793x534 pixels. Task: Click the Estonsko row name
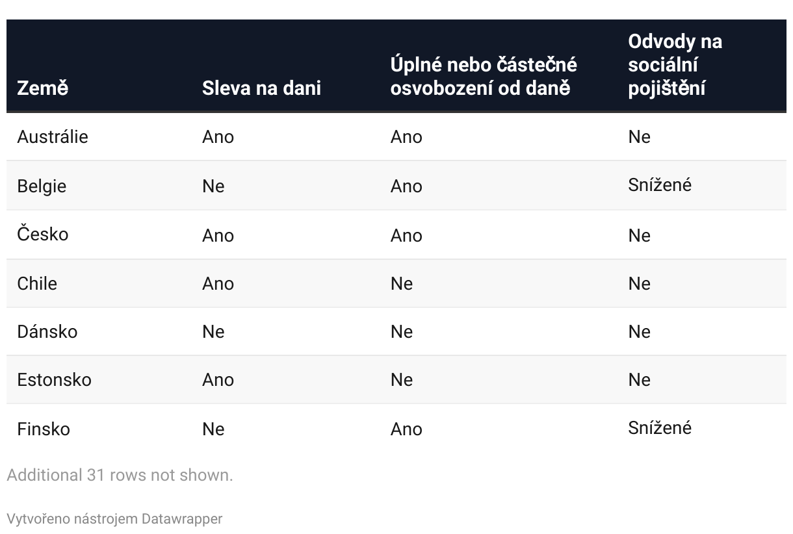pos(54,380)
